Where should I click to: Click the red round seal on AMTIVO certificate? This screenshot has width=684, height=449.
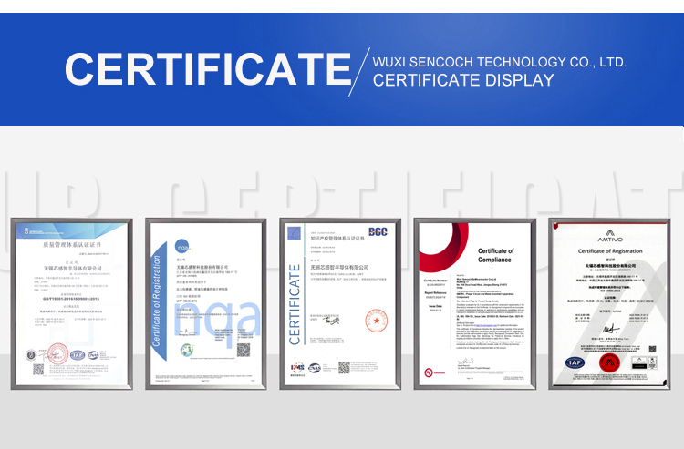(609, 362)
